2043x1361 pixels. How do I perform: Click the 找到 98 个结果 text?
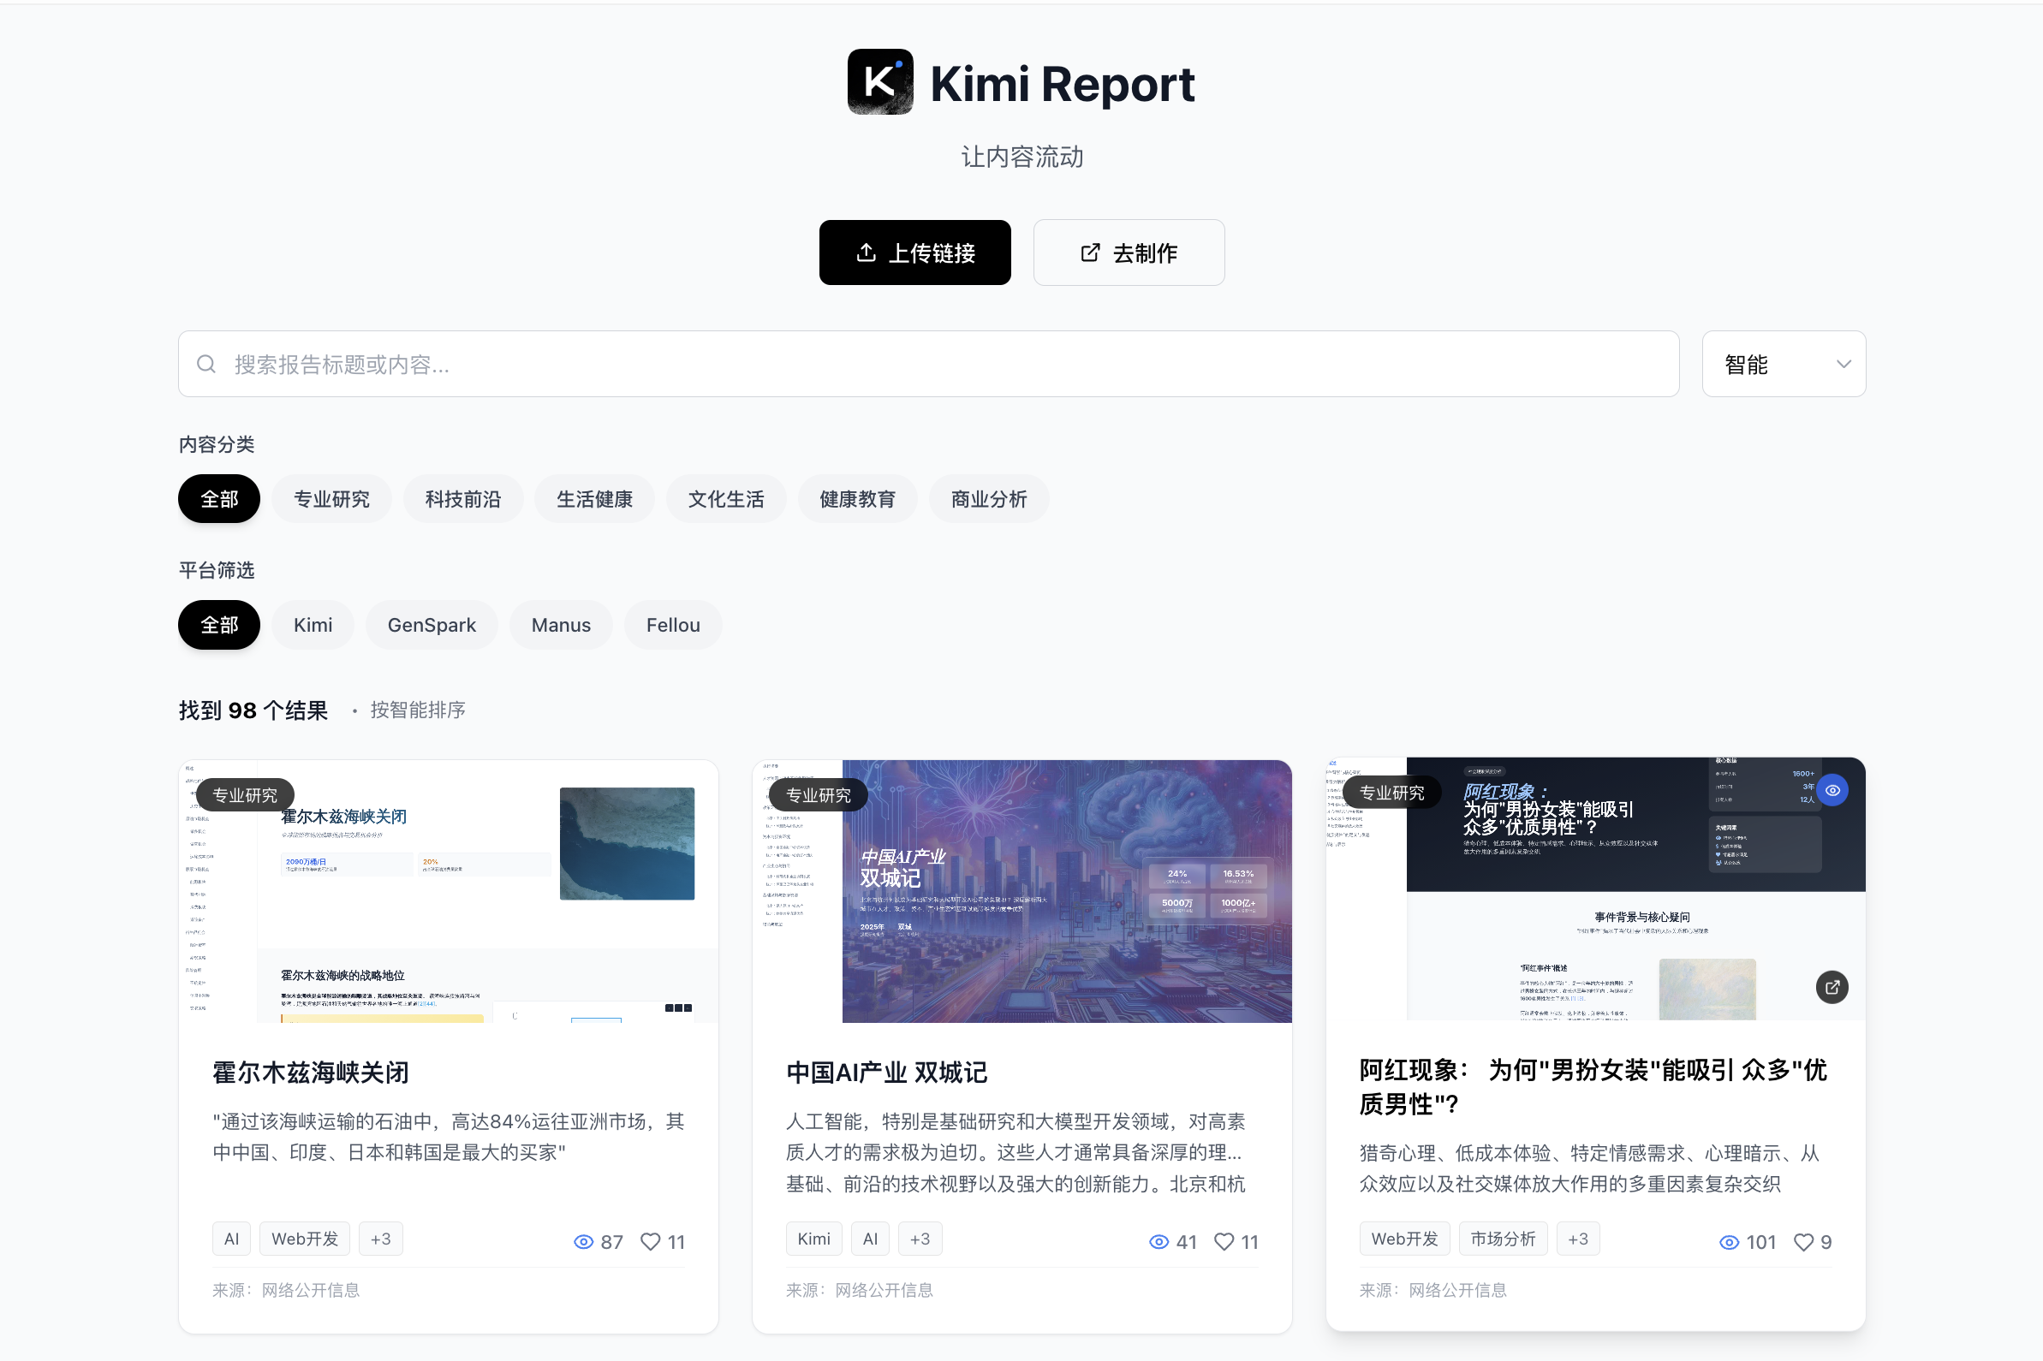(x=253, y=710)
